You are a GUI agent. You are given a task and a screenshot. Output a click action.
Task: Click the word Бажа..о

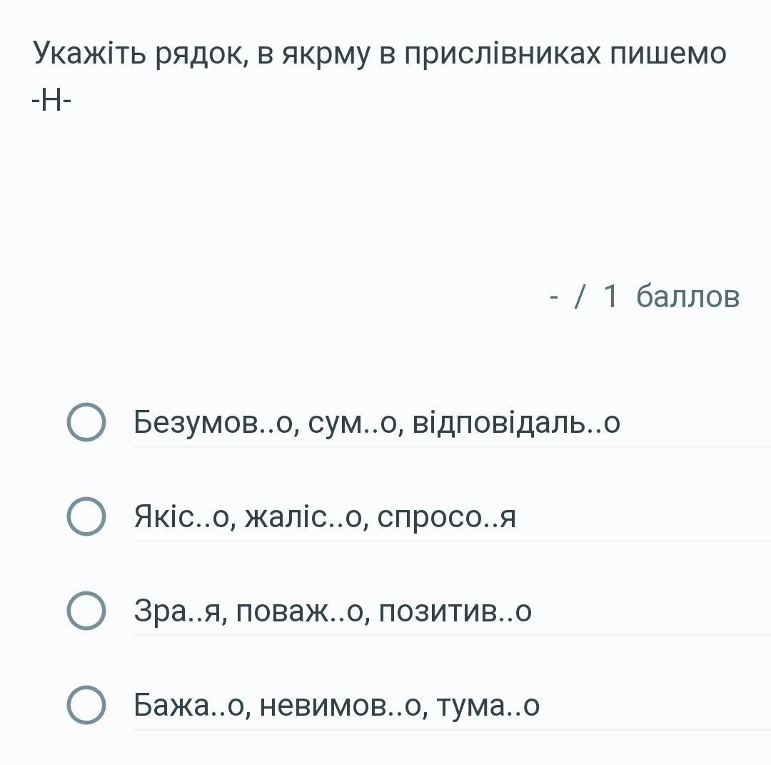click(190, 706)
